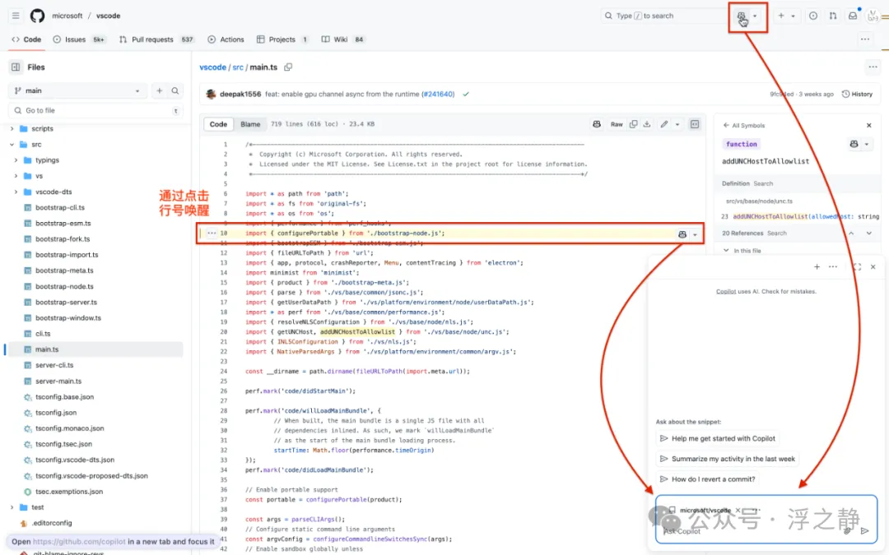Image resolution: width=889 pixels, height=555 pixels.
Task: Open the commit History view
Action: [857, 94]
